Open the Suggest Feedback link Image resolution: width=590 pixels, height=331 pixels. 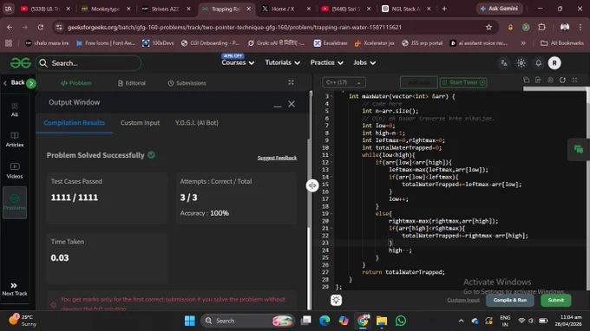click(277, 158)
